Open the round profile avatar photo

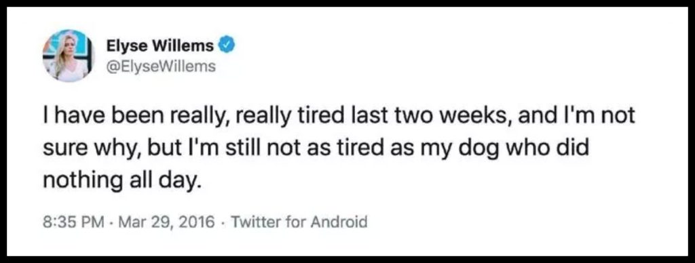(x=69, y=56)
